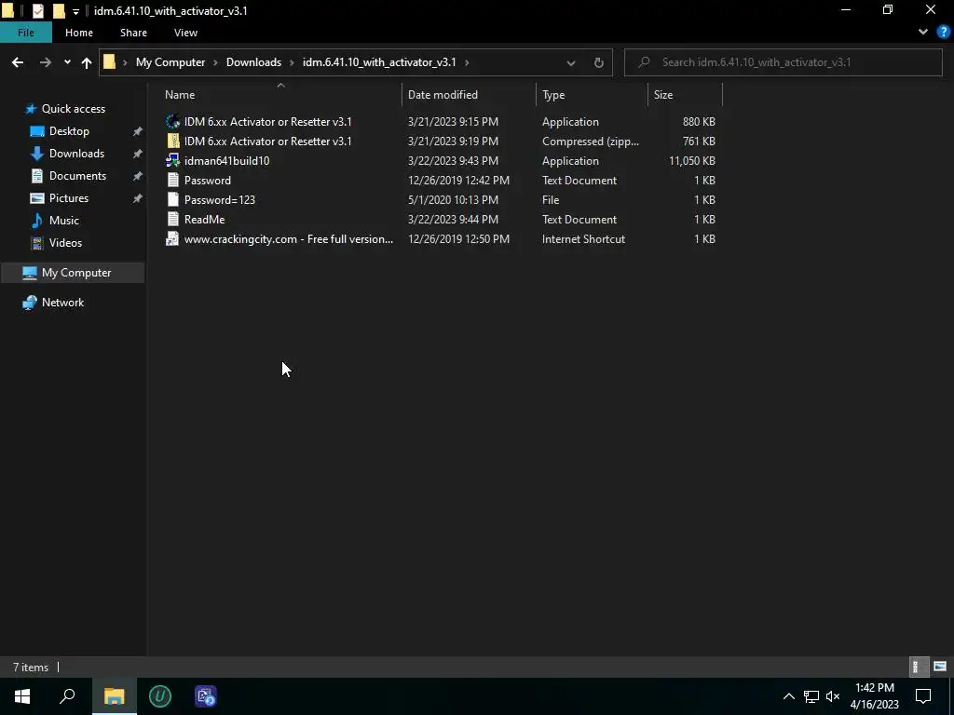Screen dimensions: 954x715
Task: Expand the ribbon with chevron
Action: click(x=923, y=33)
